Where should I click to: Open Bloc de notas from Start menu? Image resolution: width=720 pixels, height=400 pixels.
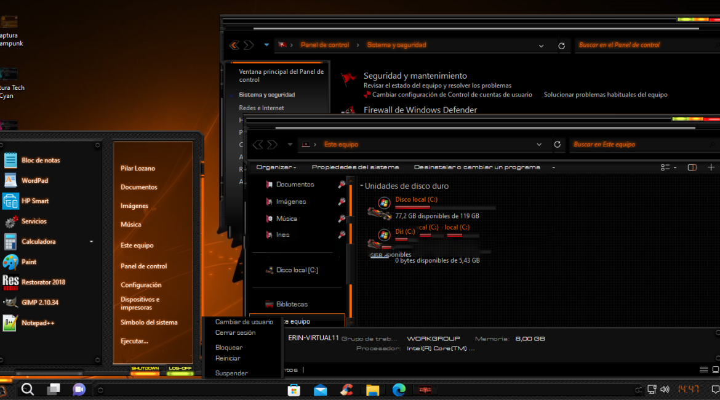40,161
